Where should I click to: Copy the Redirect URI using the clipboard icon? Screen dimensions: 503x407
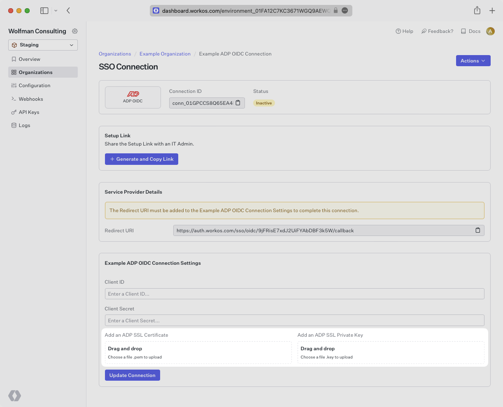click(x=477, y=230)
